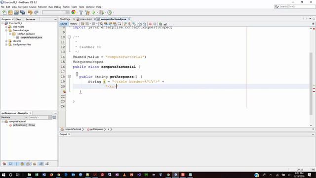Screen dimensions: 316x178
Task: Click the Undo toolbar icon
Action: pos(30,12)
